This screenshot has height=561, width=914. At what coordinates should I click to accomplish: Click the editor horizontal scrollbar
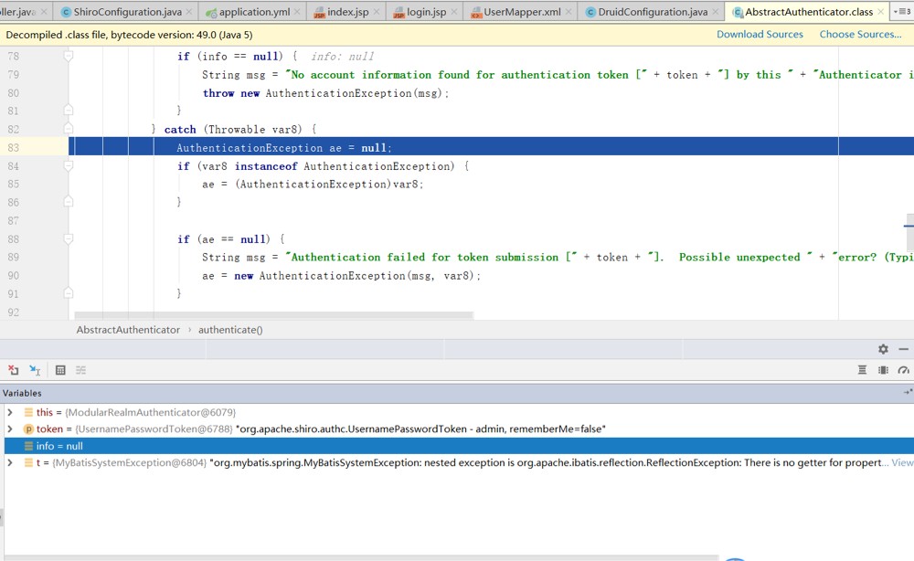pyautogui.click(x=274, y=315)
